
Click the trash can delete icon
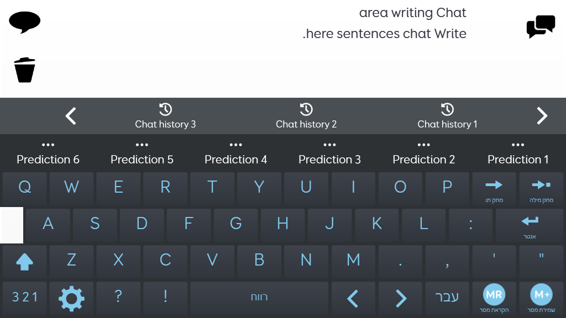pyautogui.click(x=24, y=70)
